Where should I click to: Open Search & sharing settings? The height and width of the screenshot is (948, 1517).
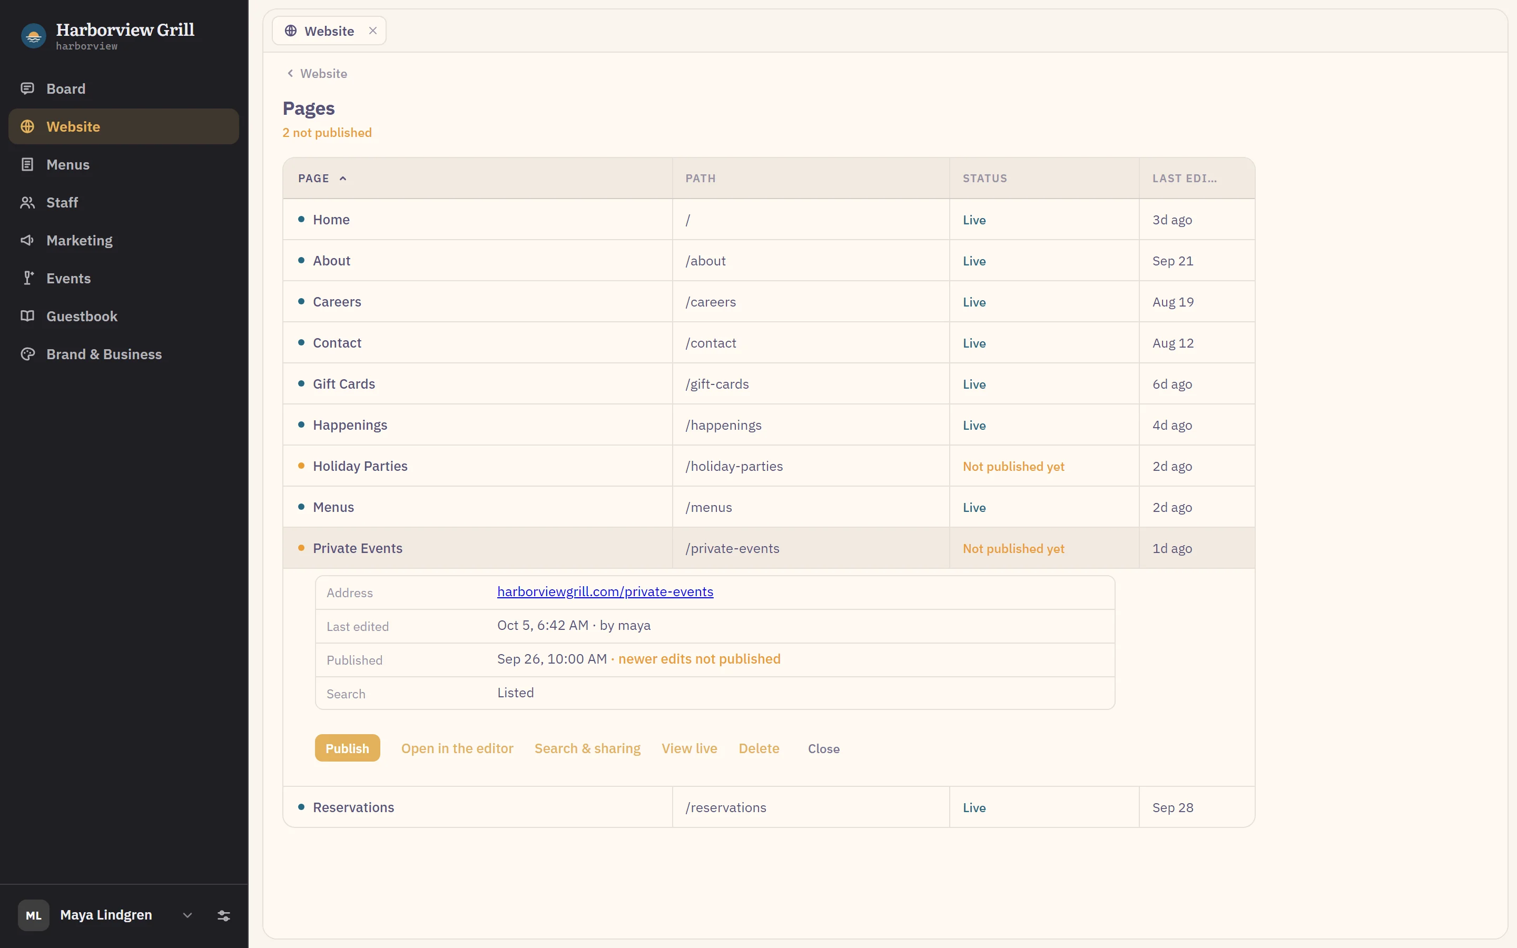click(587, 748)
